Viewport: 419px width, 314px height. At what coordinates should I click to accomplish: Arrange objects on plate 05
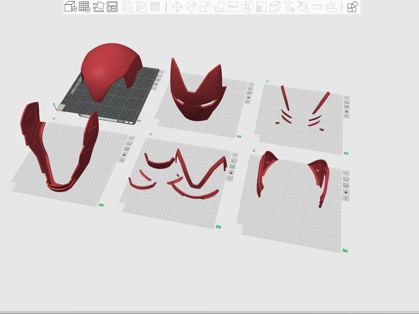click(x=232, y=166)
